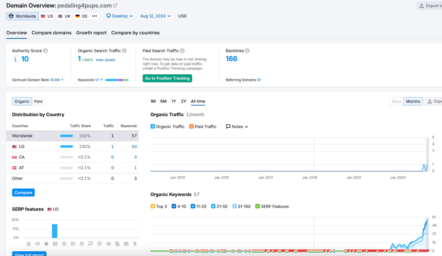Uncheck Organic Traffic checkbox
The height and width of the screenshot is (256, 442).
click(x=153, y=126)
